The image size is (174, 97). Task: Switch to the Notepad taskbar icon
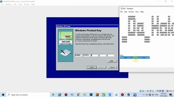pyautogui.click(x=116, y=95)
